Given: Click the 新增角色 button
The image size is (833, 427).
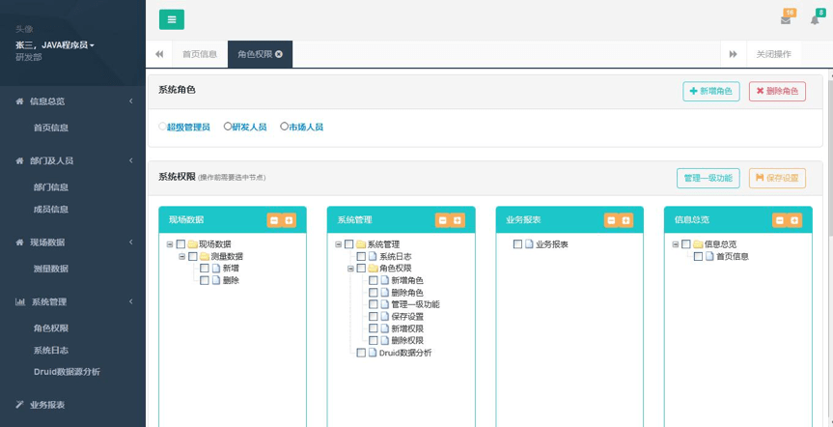Looking at the screenshot, I should pyautogui.click(x=710, y=91).
